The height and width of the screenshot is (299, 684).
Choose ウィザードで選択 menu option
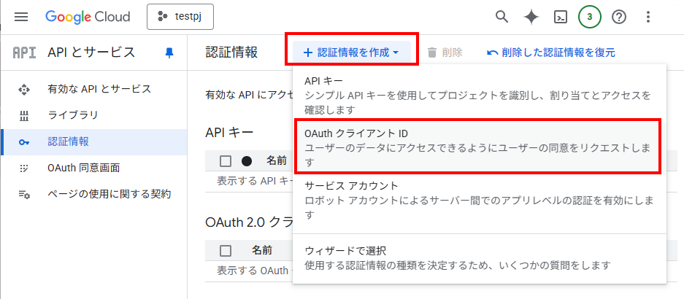pyautogui.click(x=477, y=257)
